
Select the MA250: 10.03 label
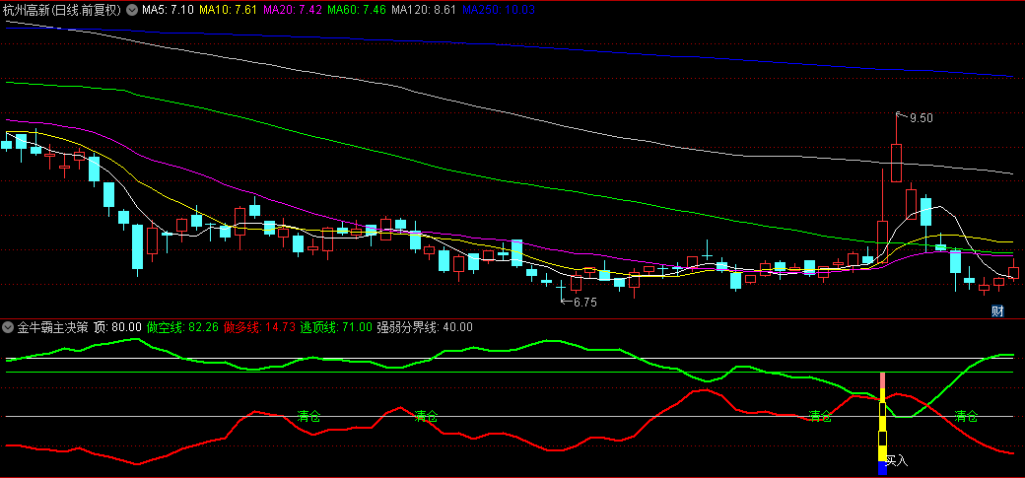499,10
